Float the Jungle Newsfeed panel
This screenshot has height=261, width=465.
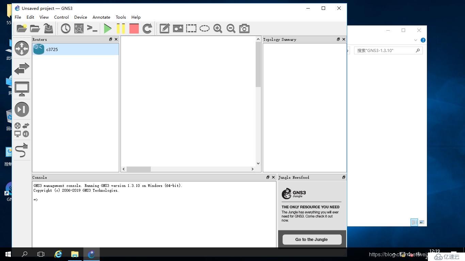click(344, 177)
